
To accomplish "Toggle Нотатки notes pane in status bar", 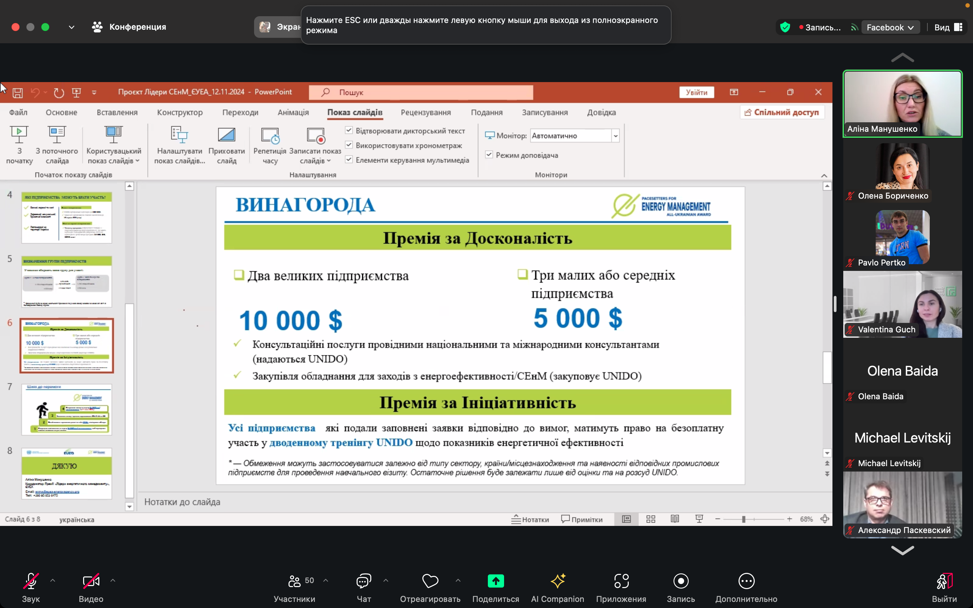I will pyautogui.click(x=530, y=519).
